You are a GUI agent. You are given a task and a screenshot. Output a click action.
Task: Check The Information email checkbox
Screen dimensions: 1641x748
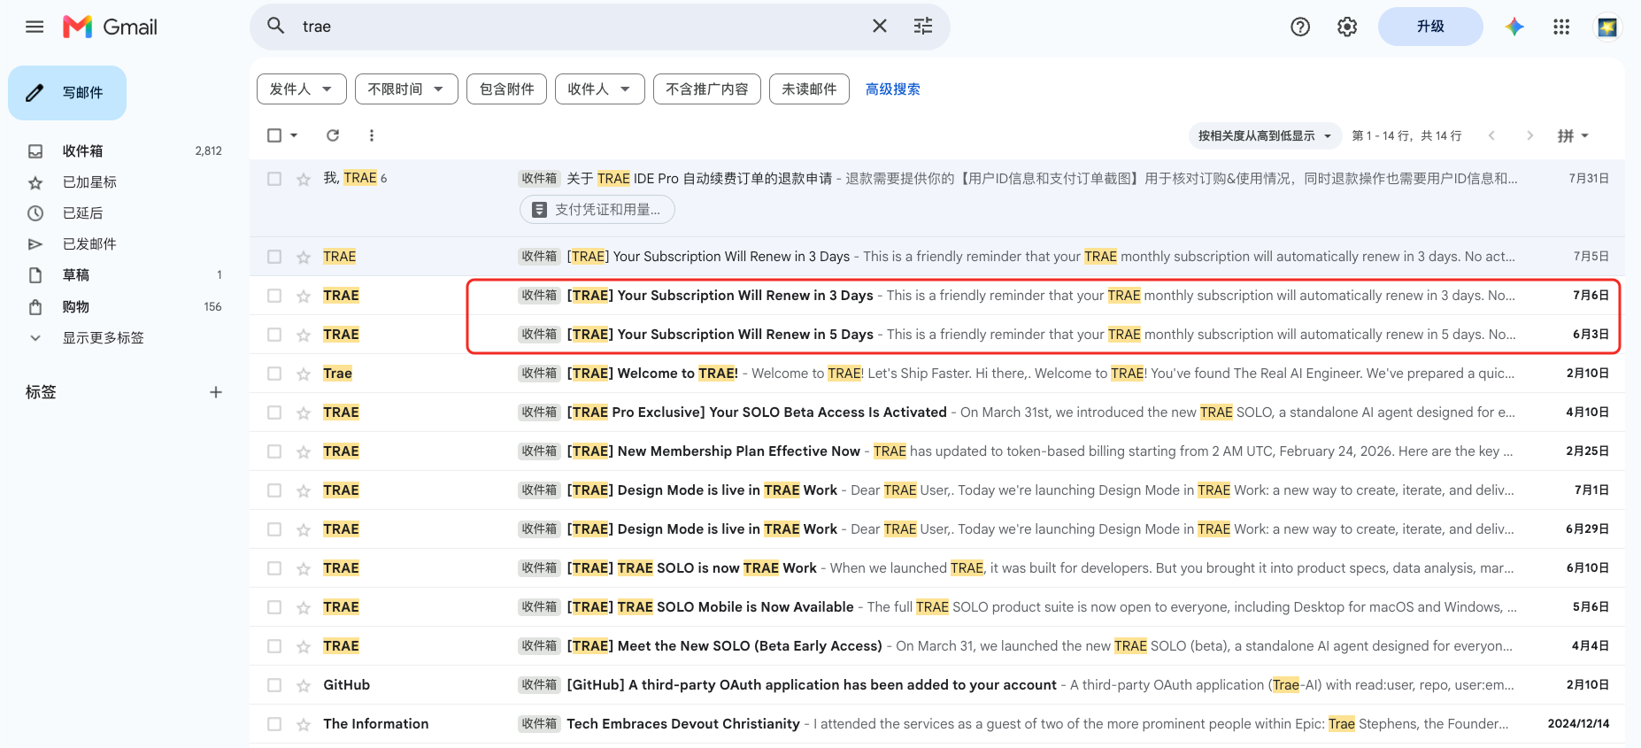(274, 724)
